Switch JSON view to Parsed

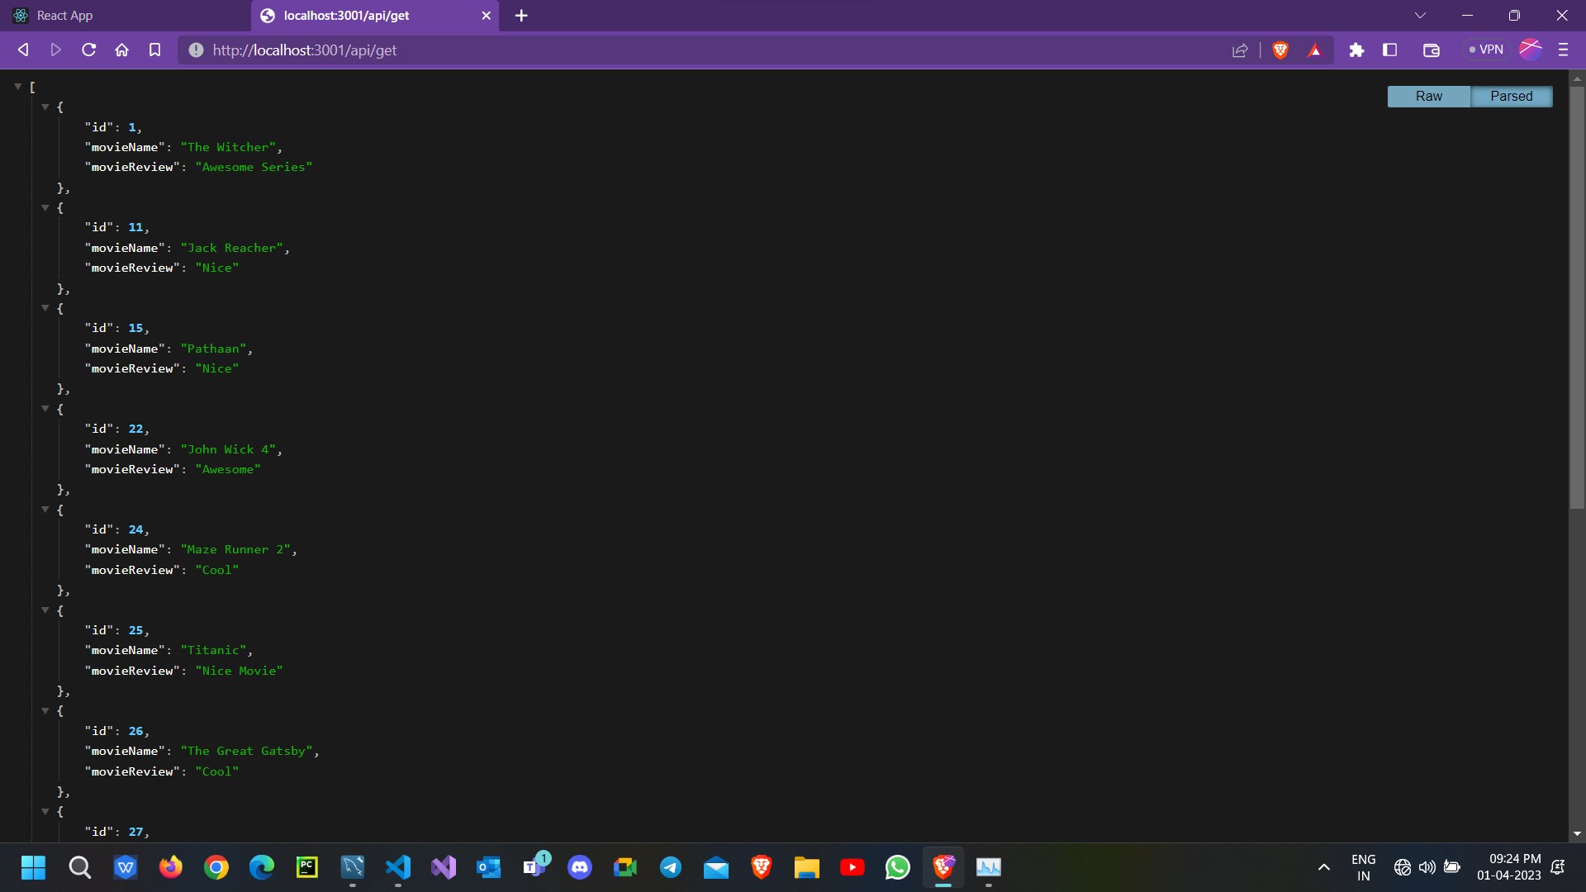point(1511,97)
